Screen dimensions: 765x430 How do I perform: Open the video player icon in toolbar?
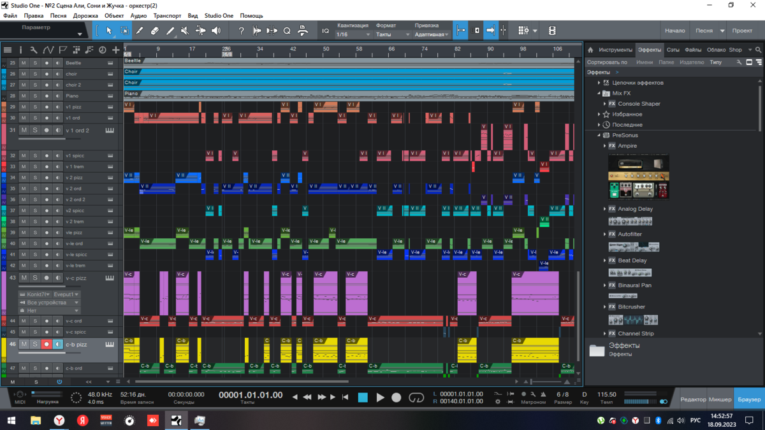552,31
